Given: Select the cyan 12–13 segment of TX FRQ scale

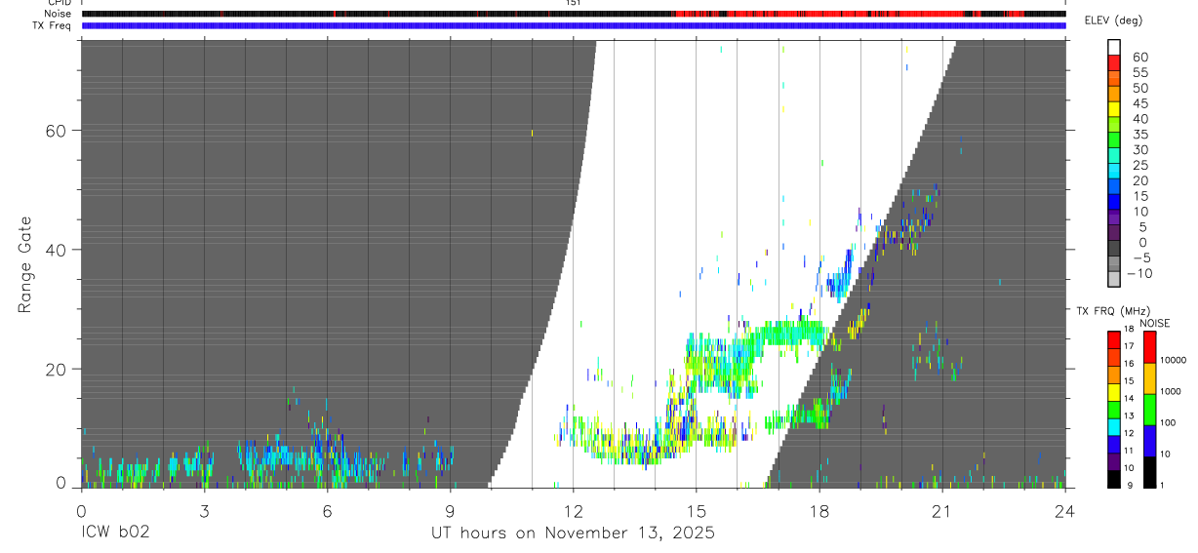Looking at the screenshot, I should 1114,427.
